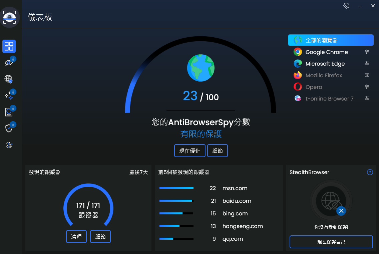379x254 pixels.
Task: Click the 最後7天 period label
Action: pyautogui.click(x=138, y=172)
